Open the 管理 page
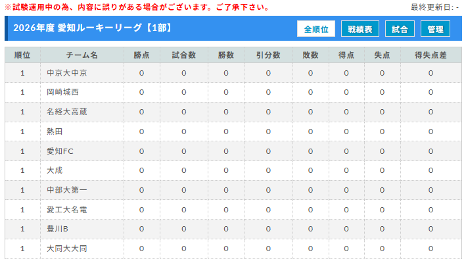Image resolution: width=466 pixels, height=263 pixels. (x=435, y=30)
